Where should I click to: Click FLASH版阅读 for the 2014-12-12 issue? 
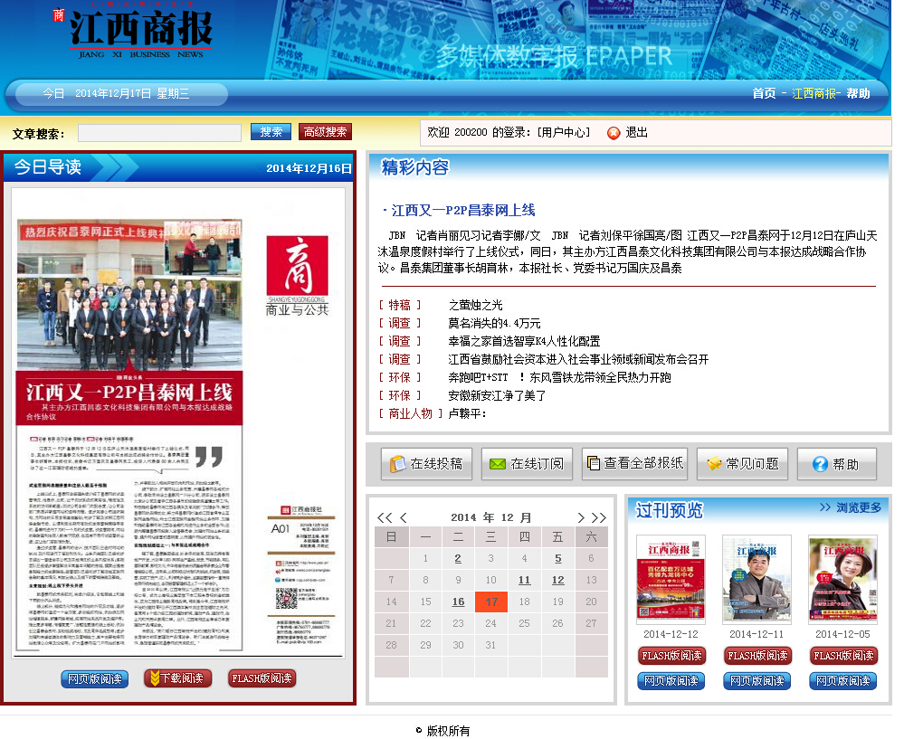(x=671, y=656)
